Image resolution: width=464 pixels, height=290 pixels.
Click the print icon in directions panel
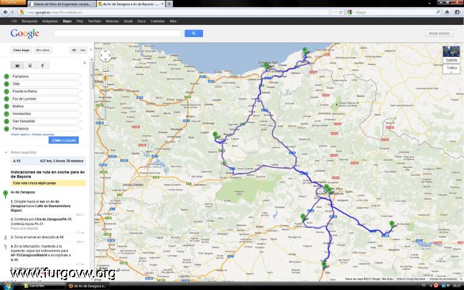[74, 50]
